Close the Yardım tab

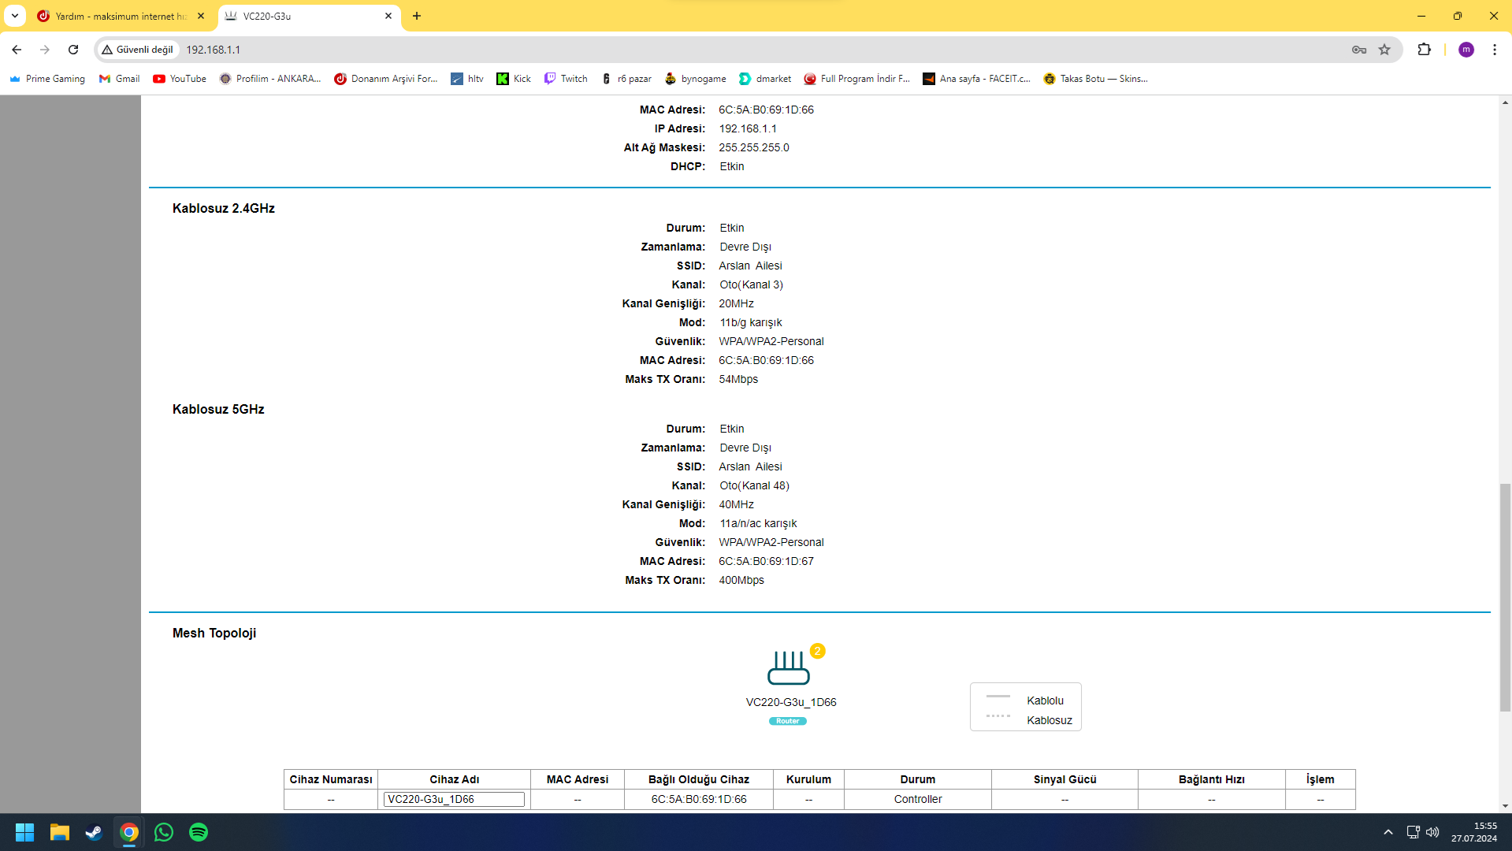click(201, 16)
